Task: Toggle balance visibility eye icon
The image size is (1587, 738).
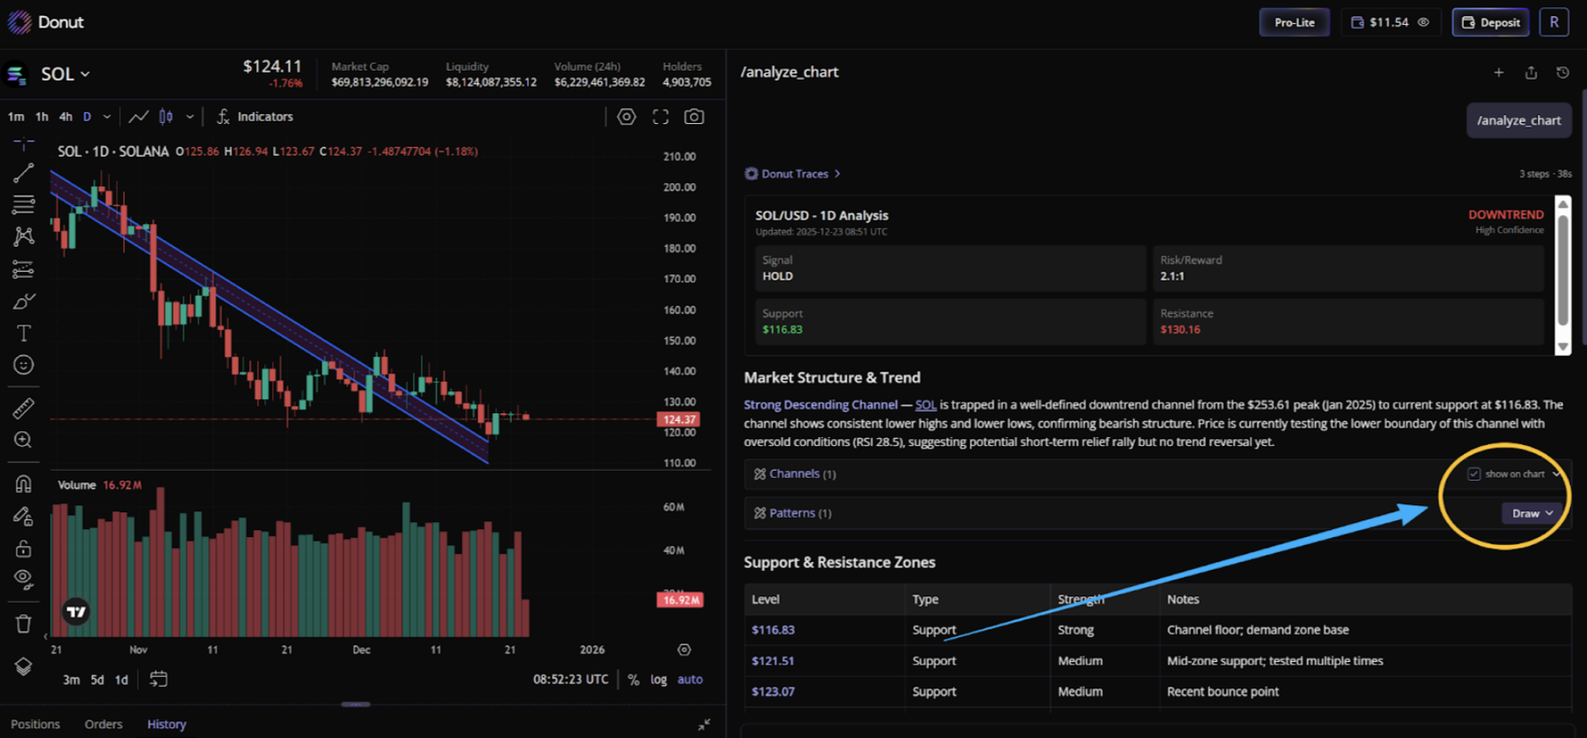Action: point(1423,22)
